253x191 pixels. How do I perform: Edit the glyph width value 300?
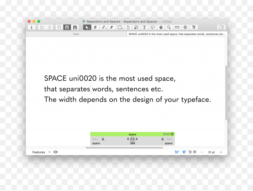tap(132, 143)
